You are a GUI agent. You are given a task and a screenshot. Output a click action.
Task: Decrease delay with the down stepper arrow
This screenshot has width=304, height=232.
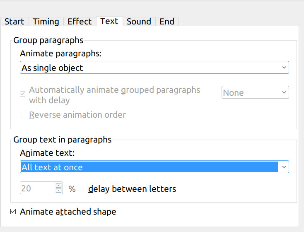click(x=58, y=191)
